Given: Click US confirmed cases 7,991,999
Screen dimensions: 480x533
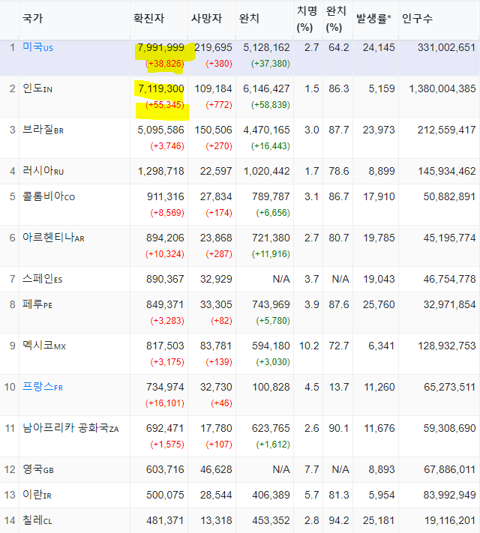Looking at the screenshot, I should [x=160, y=47].
